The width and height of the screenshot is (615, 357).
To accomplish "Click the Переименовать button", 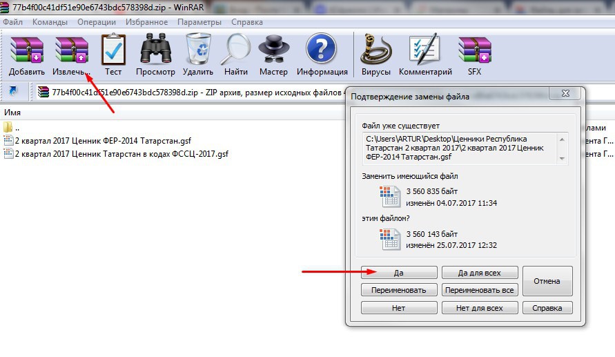I will [x=399, y=290].
